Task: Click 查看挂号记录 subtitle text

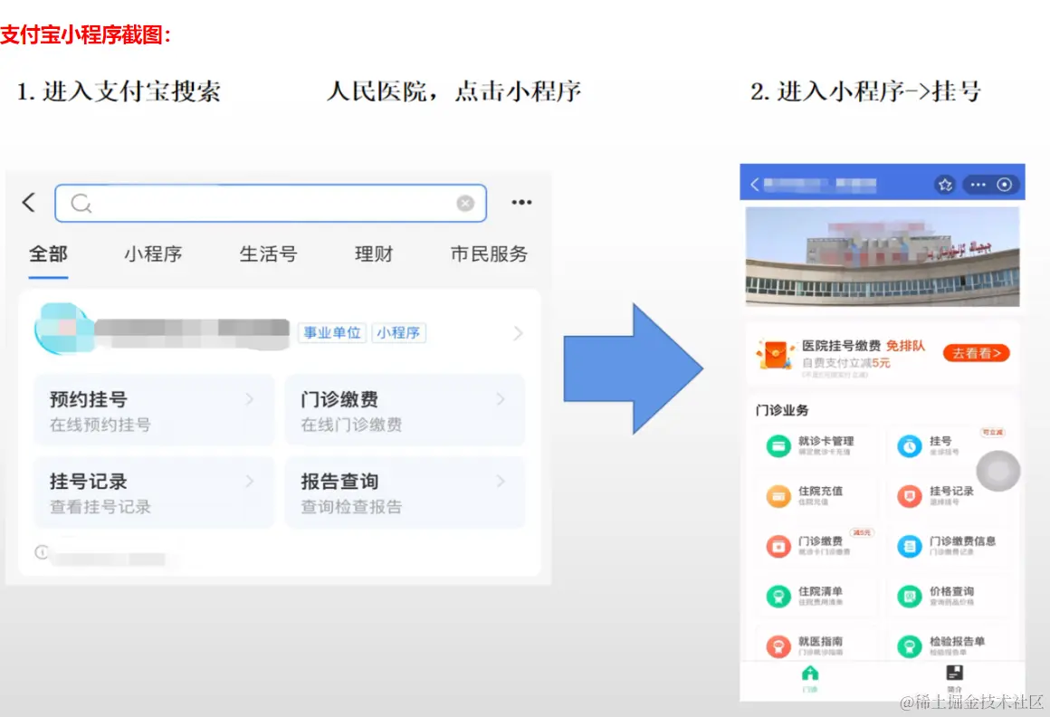Action: 100,507
